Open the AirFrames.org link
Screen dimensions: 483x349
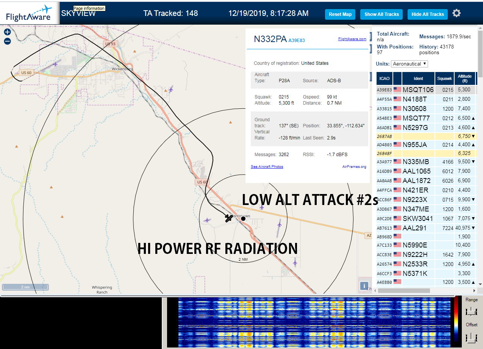(x=354, y=167)
